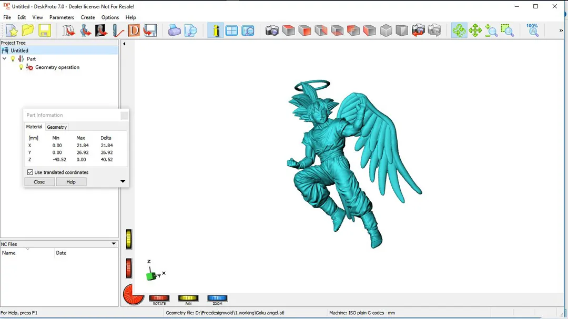Sort NC files by Name column
The width and height of the screenshot is (568, 319).
[x=27, y=253]
